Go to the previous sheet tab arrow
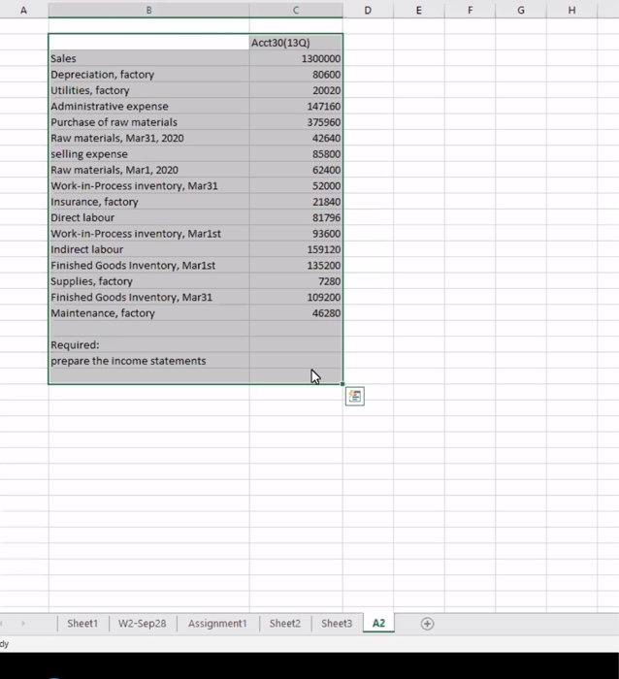Image resolution: width=619 pixels, height=679 pixels. 2,624
